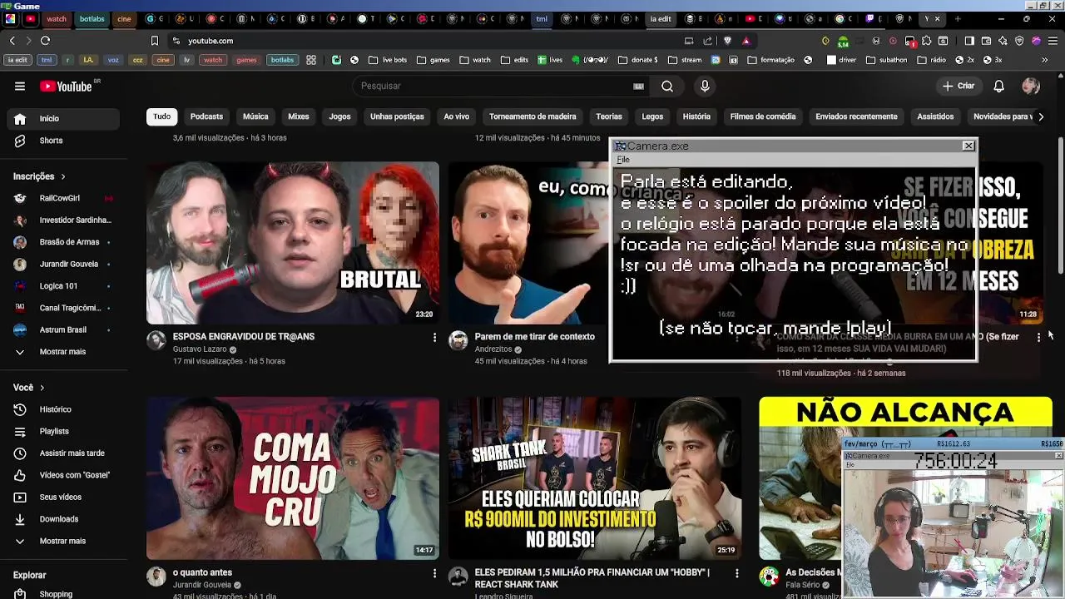Open YouTube notifications bell
The image size is (1065, 599).
click(998, 86)
